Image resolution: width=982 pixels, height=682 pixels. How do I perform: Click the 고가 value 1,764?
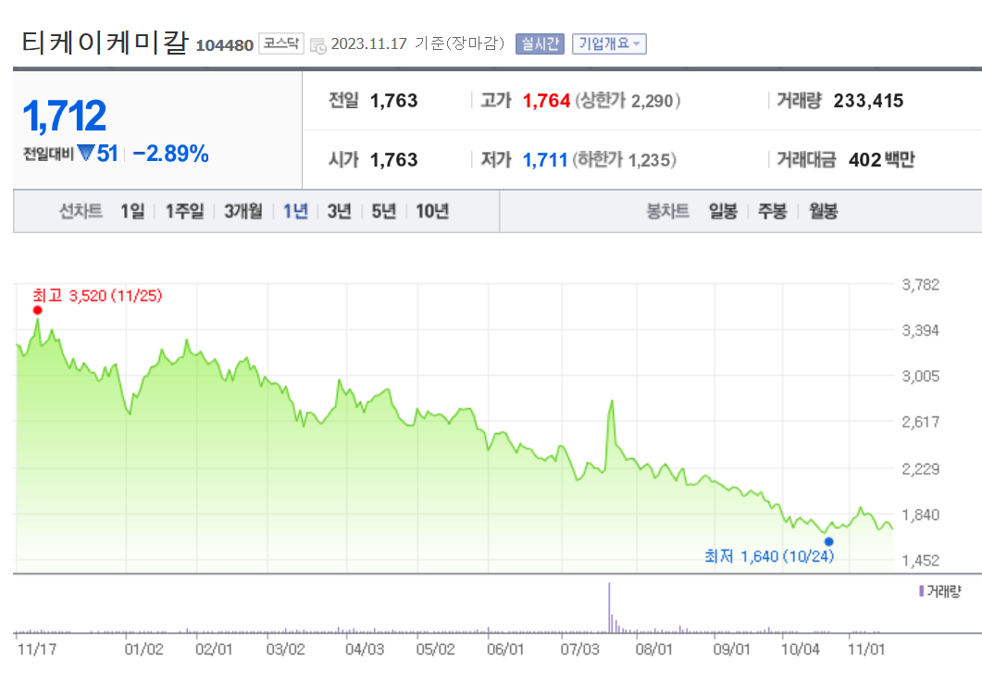pyautogui.click(x=546, y=101)
